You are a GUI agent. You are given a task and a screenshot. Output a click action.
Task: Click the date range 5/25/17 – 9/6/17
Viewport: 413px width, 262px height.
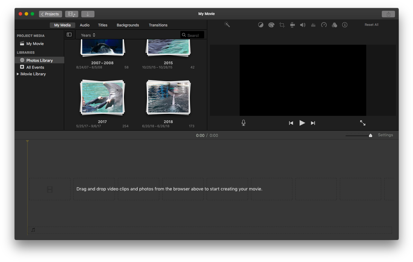pos(88,126)
